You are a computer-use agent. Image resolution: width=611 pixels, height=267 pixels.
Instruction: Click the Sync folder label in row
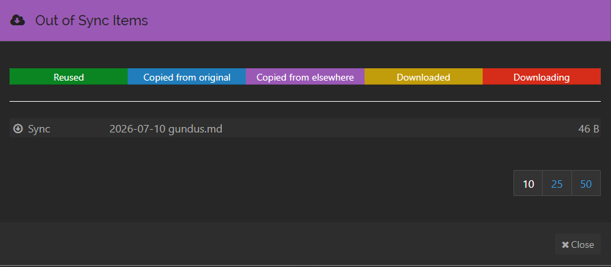point(39,129)
